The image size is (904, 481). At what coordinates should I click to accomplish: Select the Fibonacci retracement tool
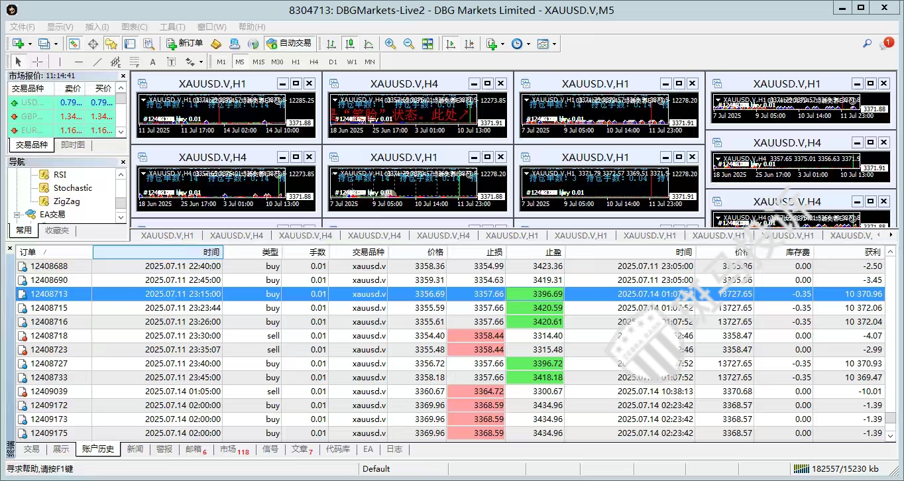134,62
